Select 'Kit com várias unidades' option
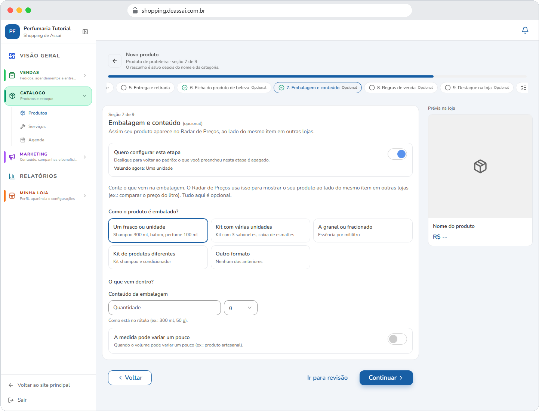Screen dimensions: 539x411 coord(261,230)
